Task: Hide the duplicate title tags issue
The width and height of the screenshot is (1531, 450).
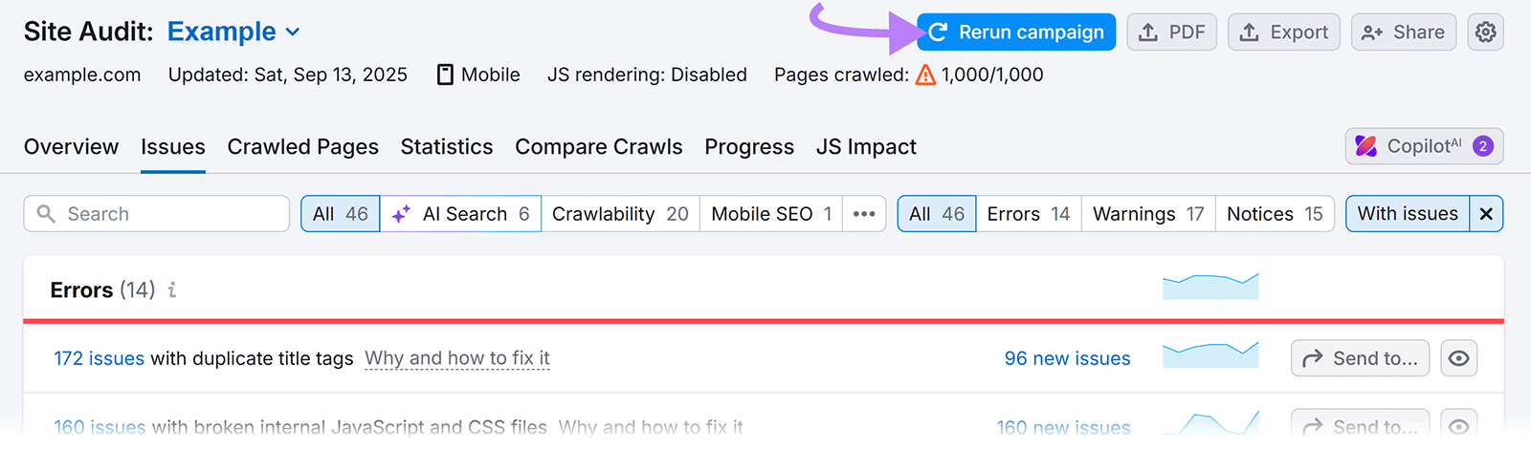Action: click(x=1459, y=358)
